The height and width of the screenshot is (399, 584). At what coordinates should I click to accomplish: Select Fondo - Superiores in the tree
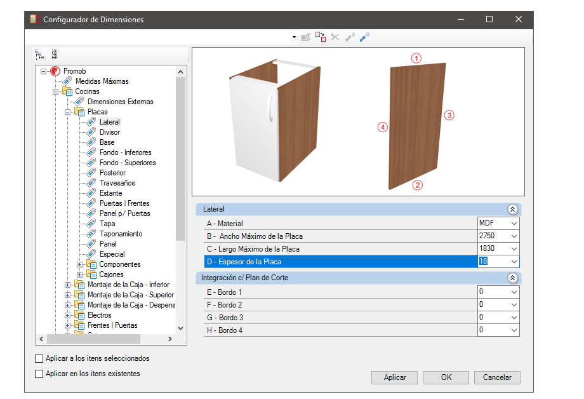click(x=128, y=163)
